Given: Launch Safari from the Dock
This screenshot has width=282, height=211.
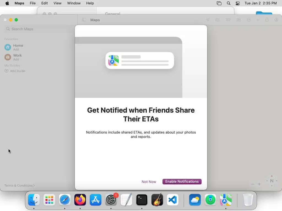Looking at the screenshot, I should pyautogui.click(x=65, y=200).
